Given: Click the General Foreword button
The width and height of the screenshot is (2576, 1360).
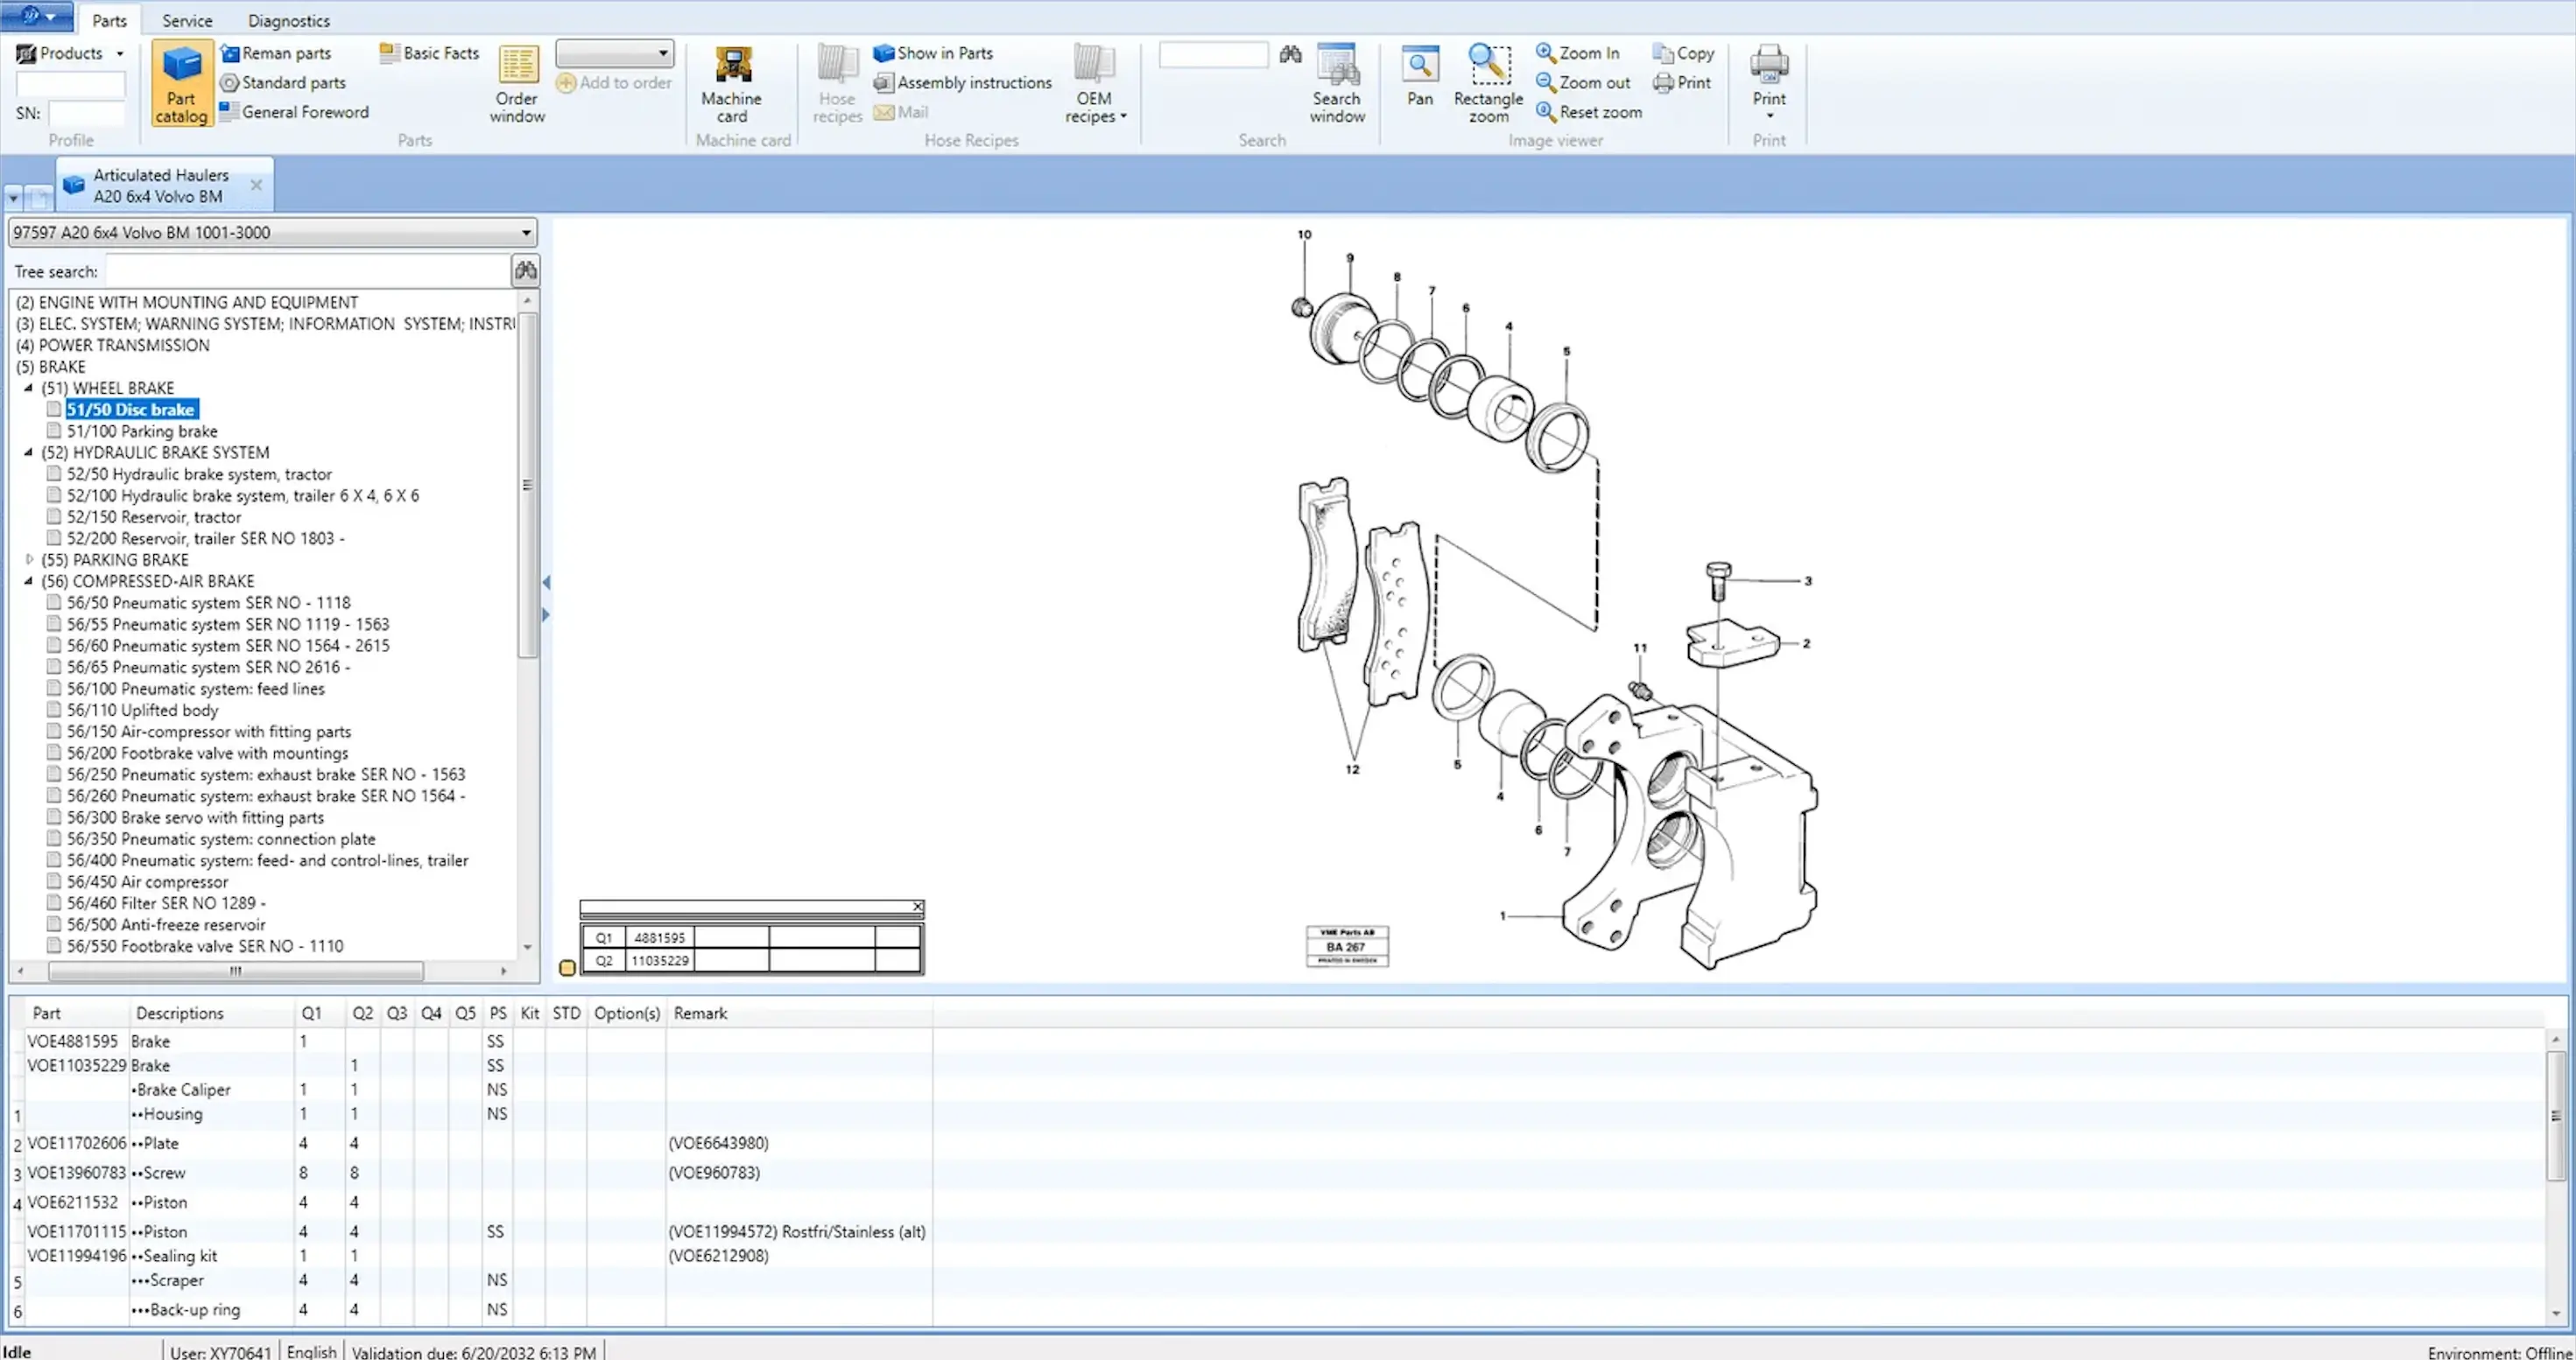Looking at the screenshot, I should (303, 112).
